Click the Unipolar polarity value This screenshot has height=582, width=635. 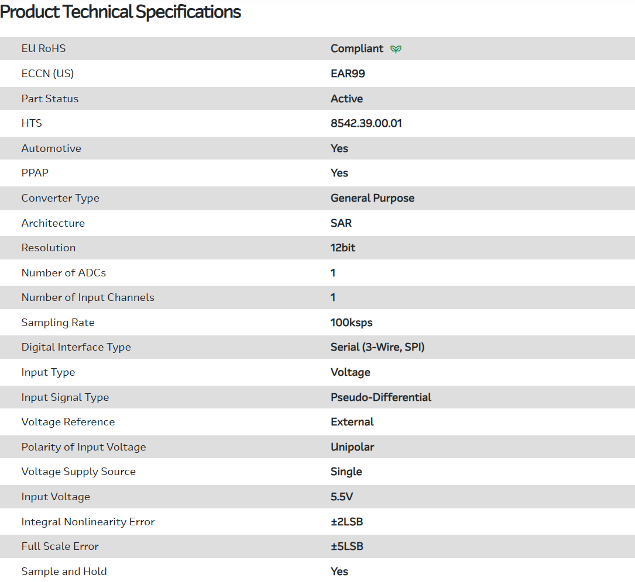(352, 447)
